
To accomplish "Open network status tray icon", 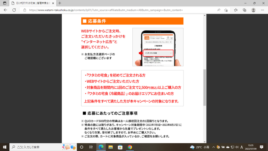I will click(x=232, y=147).
